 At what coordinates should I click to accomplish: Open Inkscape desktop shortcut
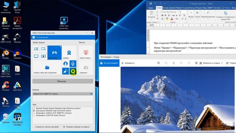pos(17,38)
